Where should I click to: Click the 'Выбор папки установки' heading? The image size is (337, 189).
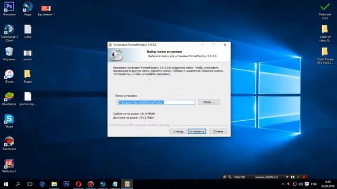pyautogui.click(x=164, y=51)
